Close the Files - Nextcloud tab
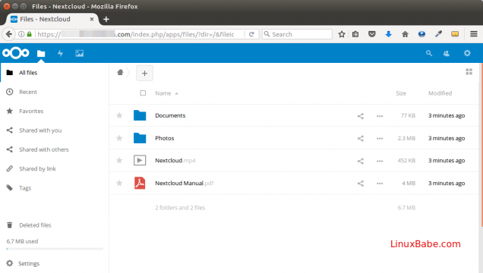Screen dimensions: 483x273 click(92, 19)
